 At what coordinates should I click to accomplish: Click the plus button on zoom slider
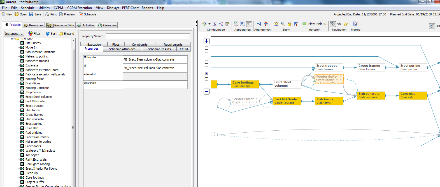point(206,41)
